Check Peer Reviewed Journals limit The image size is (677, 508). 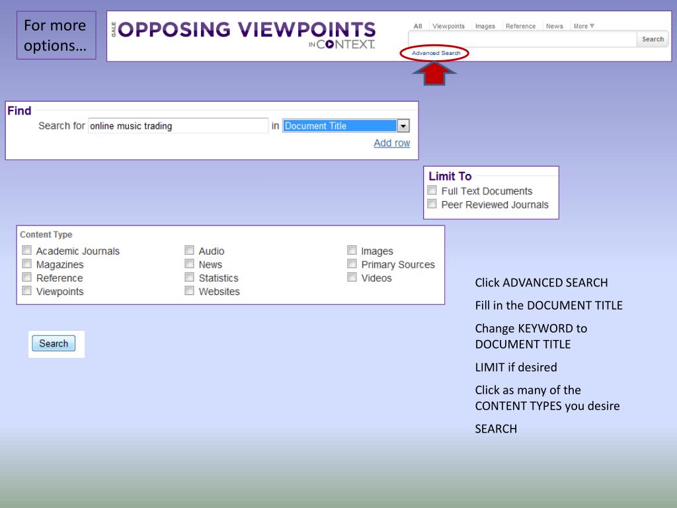[x=432, y=204]
